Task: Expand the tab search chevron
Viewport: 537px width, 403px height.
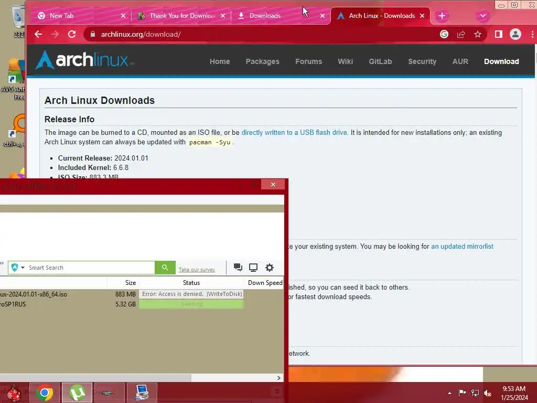Action: [483, 16]
